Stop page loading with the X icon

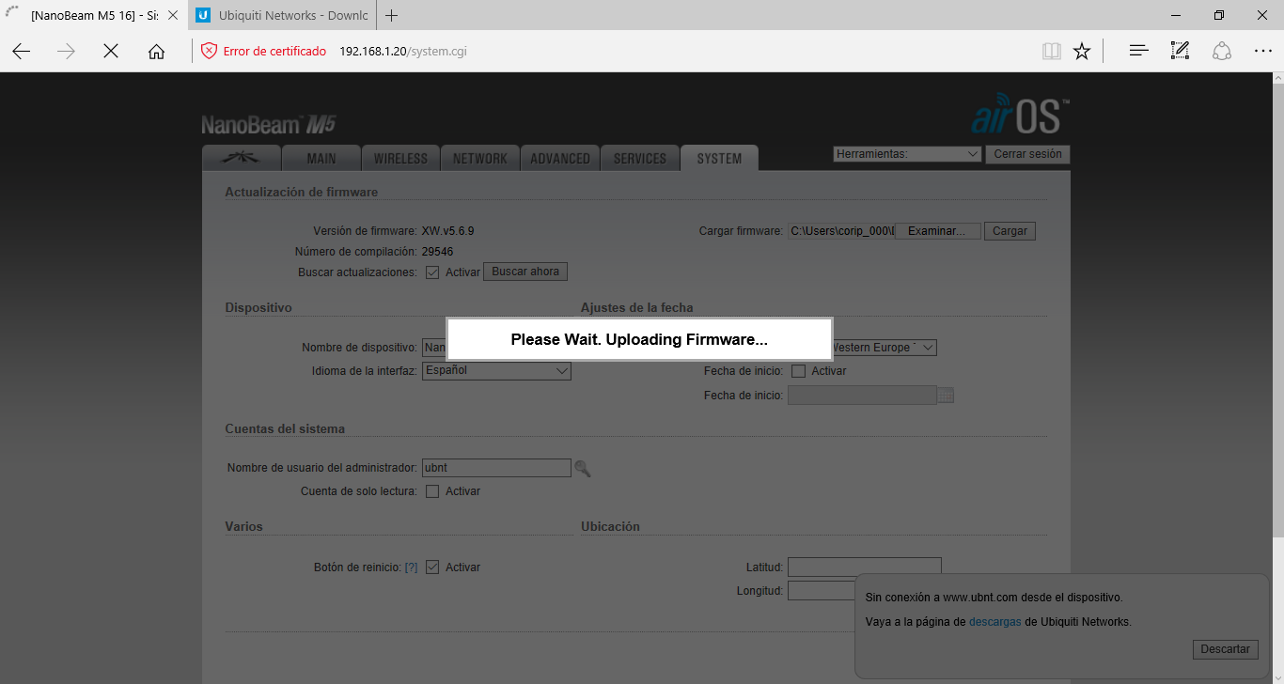[111, 52]
